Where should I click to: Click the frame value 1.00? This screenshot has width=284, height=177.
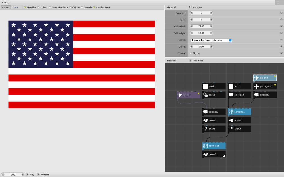click(x=13, y=175)
